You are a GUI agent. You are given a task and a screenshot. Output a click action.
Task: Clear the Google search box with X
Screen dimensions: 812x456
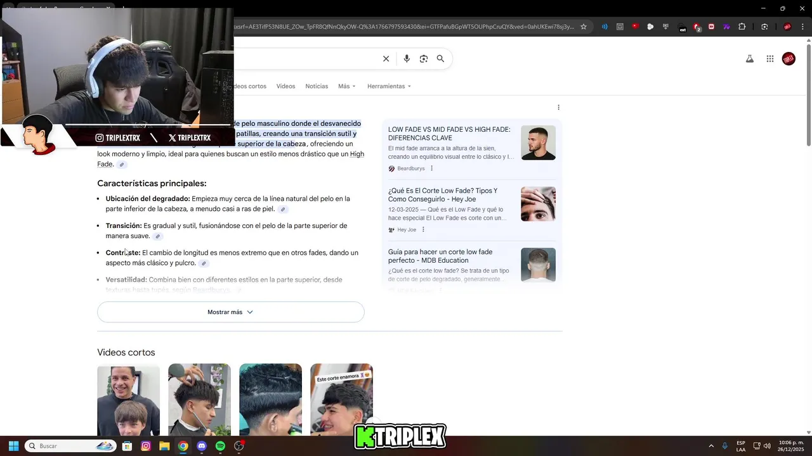[386, 59]
